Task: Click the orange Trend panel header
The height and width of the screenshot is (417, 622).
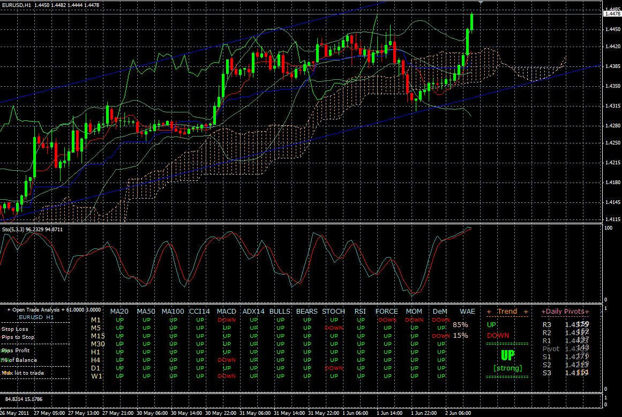Action: click(x=507, y=312)
